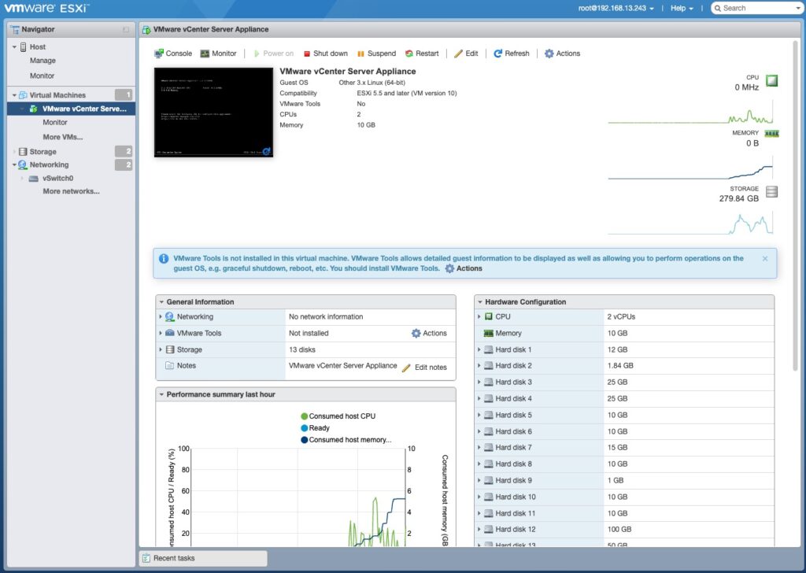
Task: Select vSwitch0 under Networking
Action: 57,179
